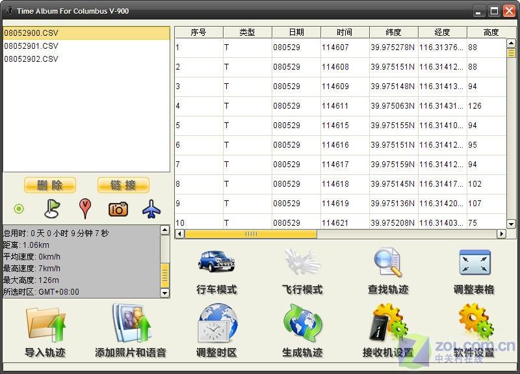Select latitude 39.975159N in row 7
This screenshot has width=520, height=374.
393,165
